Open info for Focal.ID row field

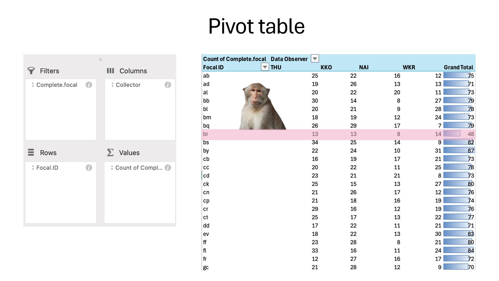pos(89,167)
